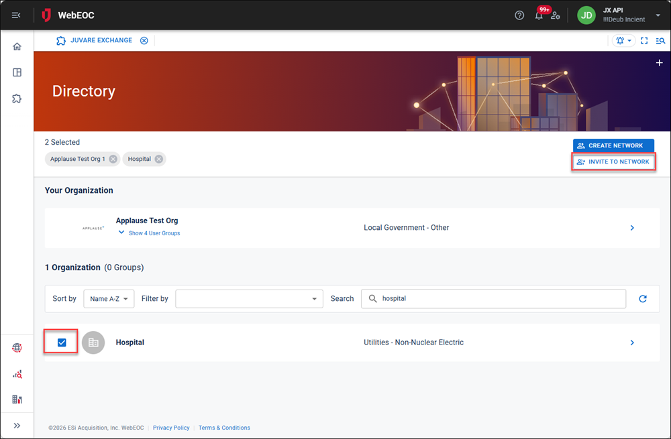This screenshot has width=671, height=439.
Task: Open the alert bell dropdown in the tab bar
Action: (623, 41)
